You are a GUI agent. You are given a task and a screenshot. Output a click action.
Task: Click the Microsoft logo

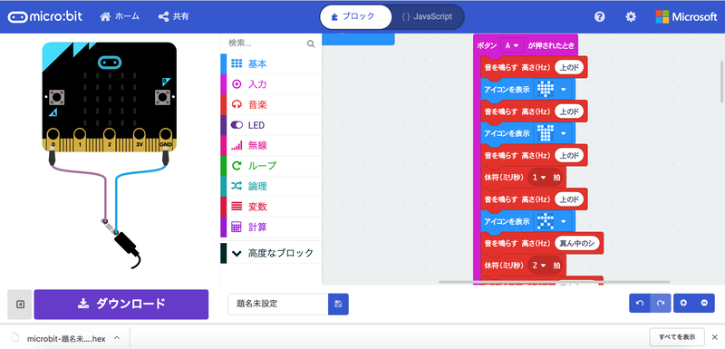(x=686, y=17)
